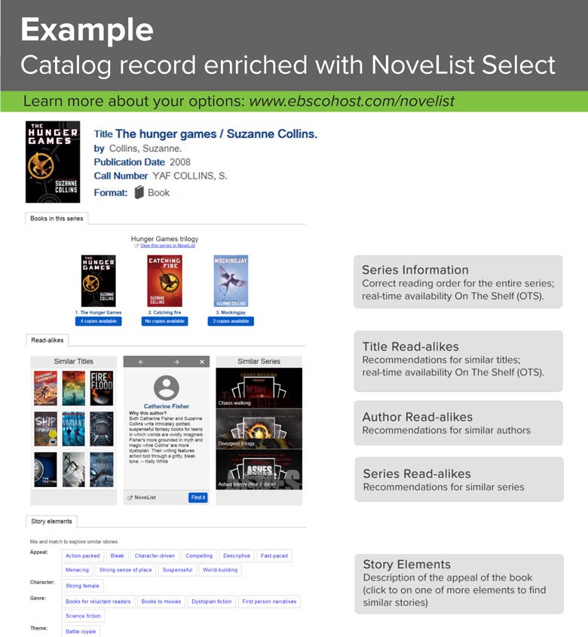Open the Chaos walking similar series
This screenshot has width=588, height=637.
259,388
